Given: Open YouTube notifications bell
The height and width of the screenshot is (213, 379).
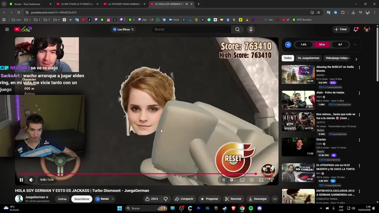Looking at the screenshot, I should pyautogui.click(x=356, y=29).
